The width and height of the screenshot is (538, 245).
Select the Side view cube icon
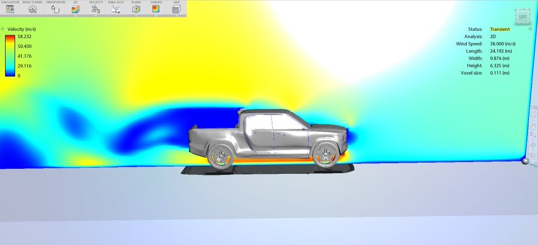pyautogui.click(x=177, y=10)
